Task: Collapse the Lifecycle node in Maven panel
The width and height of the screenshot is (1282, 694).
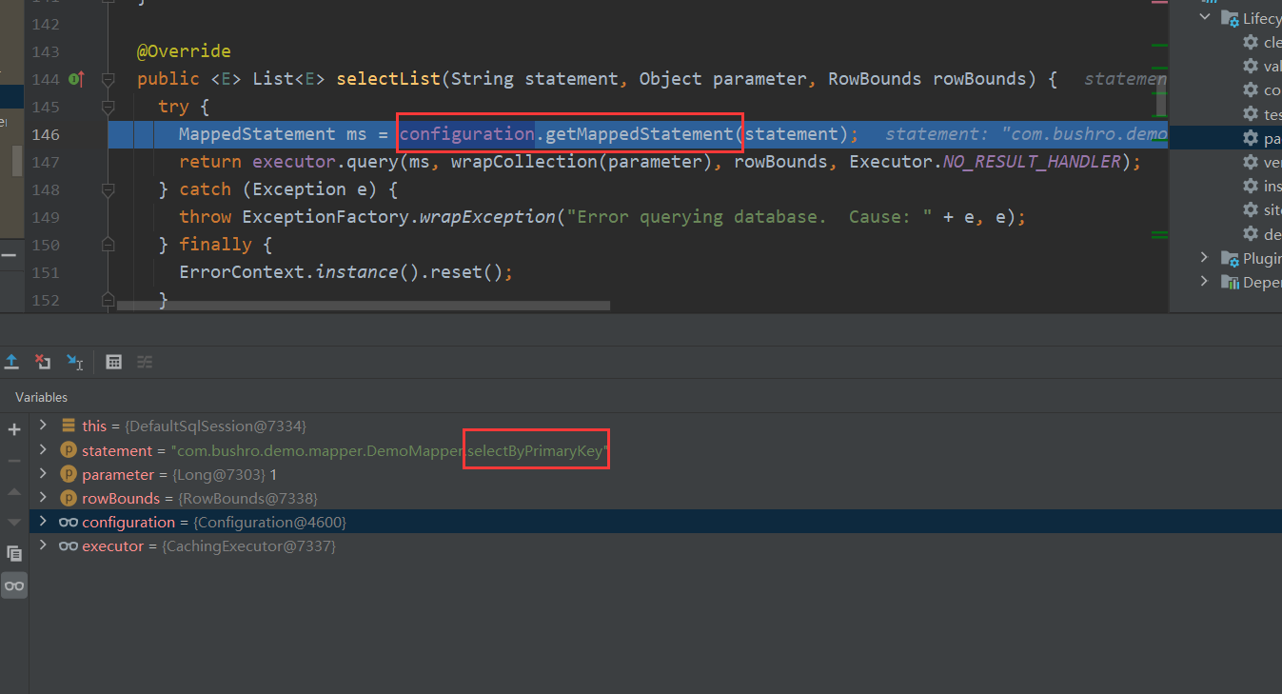Action: tap(1205, 17)
